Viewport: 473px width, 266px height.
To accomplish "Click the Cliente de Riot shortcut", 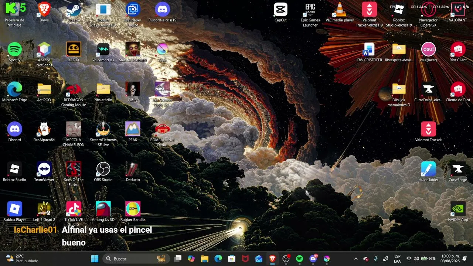I will coord(458,92).
